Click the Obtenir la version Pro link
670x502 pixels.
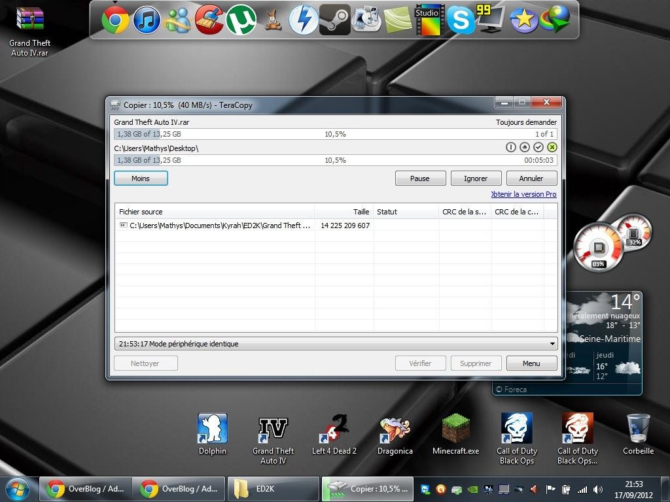(524, 194)
